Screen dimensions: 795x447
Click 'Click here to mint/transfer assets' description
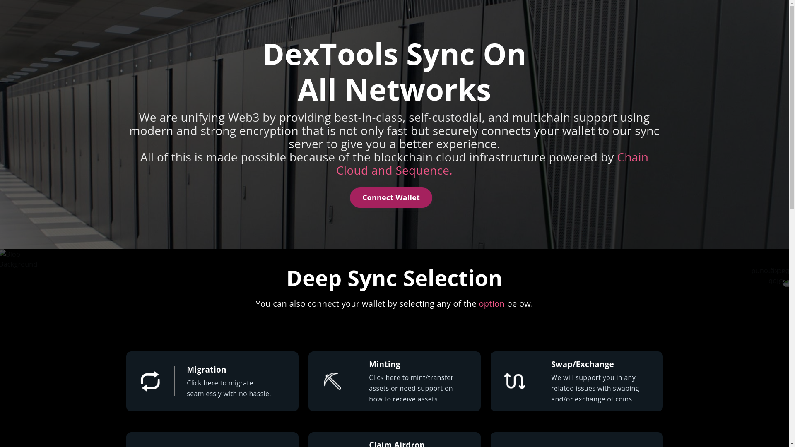(411, 388)
